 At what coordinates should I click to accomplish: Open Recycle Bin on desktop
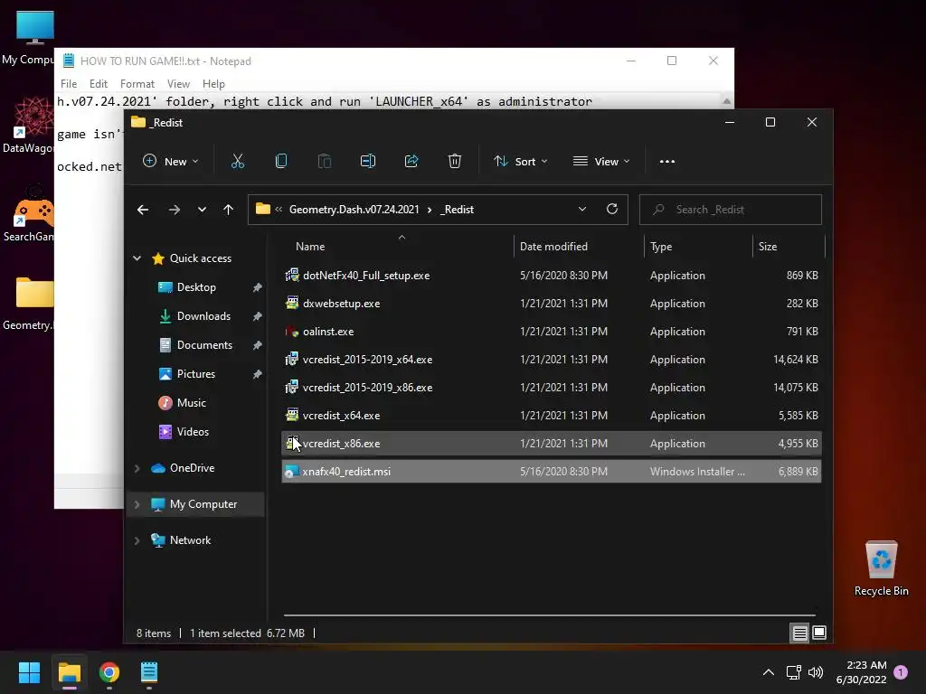tap(881, 567)
